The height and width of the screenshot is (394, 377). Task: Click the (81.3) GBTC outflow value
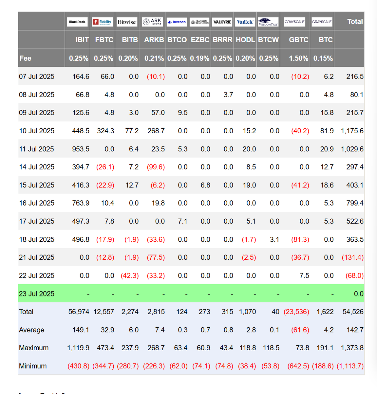[300, 240]
